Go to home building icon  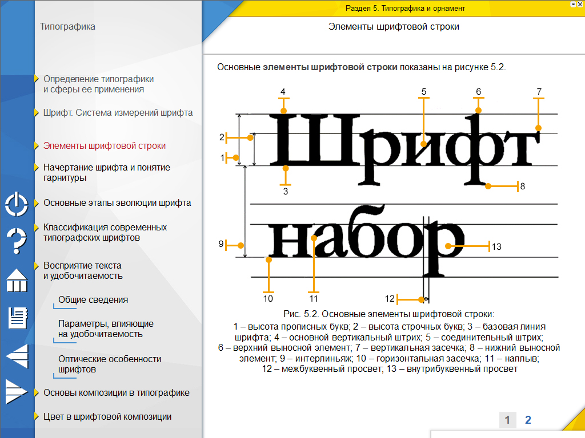[17, 281]
